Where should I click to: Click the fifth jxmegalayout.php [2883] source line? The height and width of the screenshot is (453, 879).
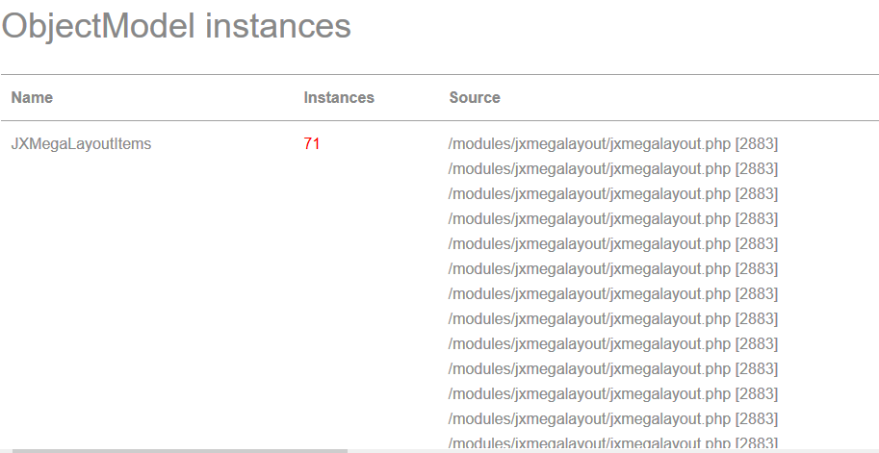coord(613,243)
